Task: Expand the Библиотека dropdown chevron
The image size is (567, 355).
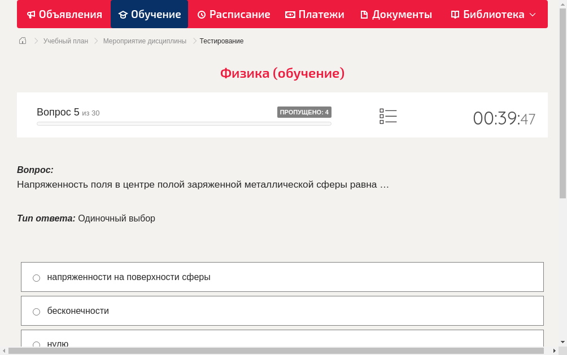Action: coord(533,15)
